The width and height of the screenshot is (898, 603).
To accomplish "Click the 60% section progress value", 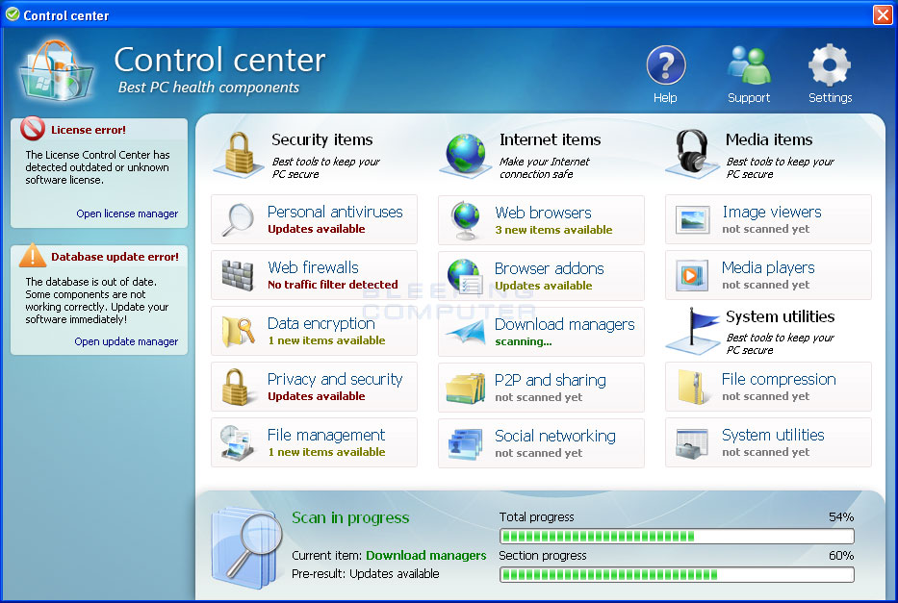I will coord(841,556).
